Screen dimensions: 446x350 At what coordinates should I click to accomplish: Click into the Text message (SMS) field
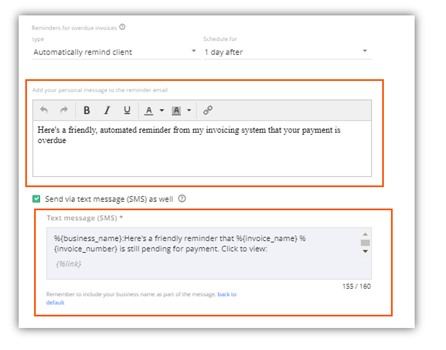point(209,253)
